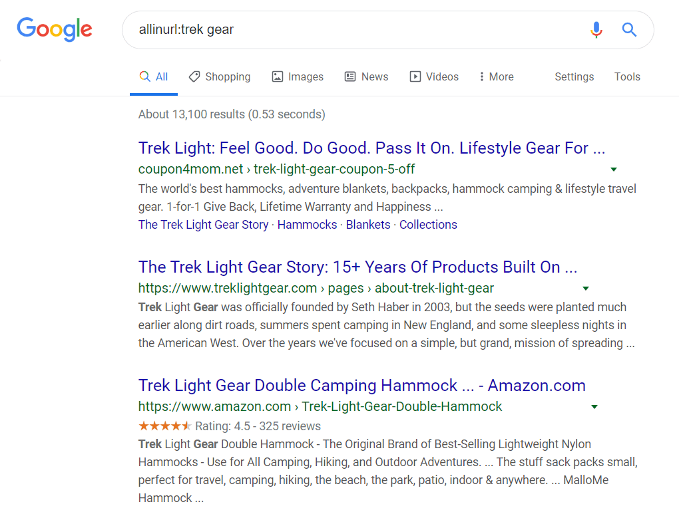Click the magnifying glass to search
Screen dimensions: 679x518
click(628, 30)
